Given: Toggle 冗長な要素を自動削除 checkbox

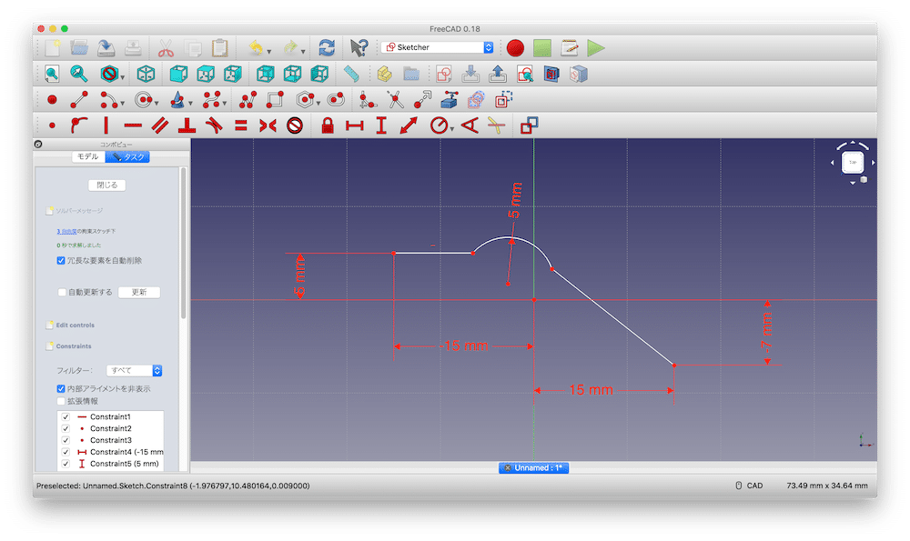Looking at the screenshot, I should (x=61, y=260).
